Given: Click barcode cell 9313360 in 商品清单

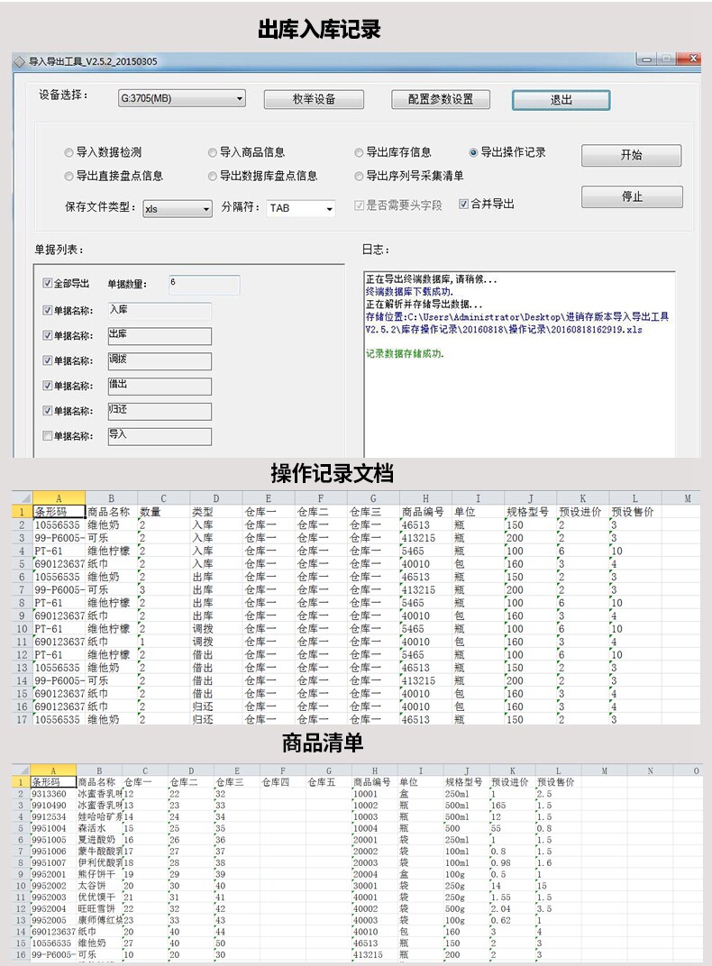Looking at the screenshot, I should point(53,794).
